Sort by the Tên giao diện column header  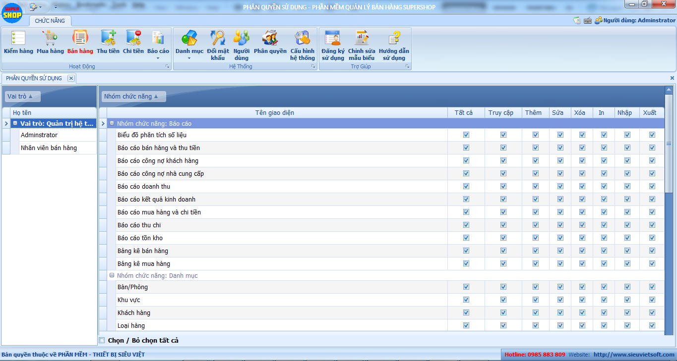(275, 113)
